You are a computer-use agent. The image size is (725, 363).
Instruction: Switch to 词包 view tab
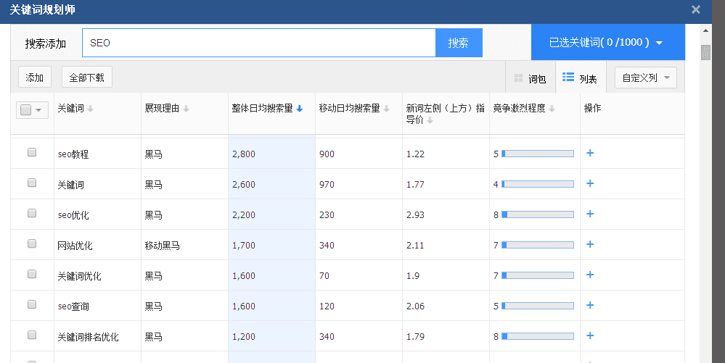[530, 78]
